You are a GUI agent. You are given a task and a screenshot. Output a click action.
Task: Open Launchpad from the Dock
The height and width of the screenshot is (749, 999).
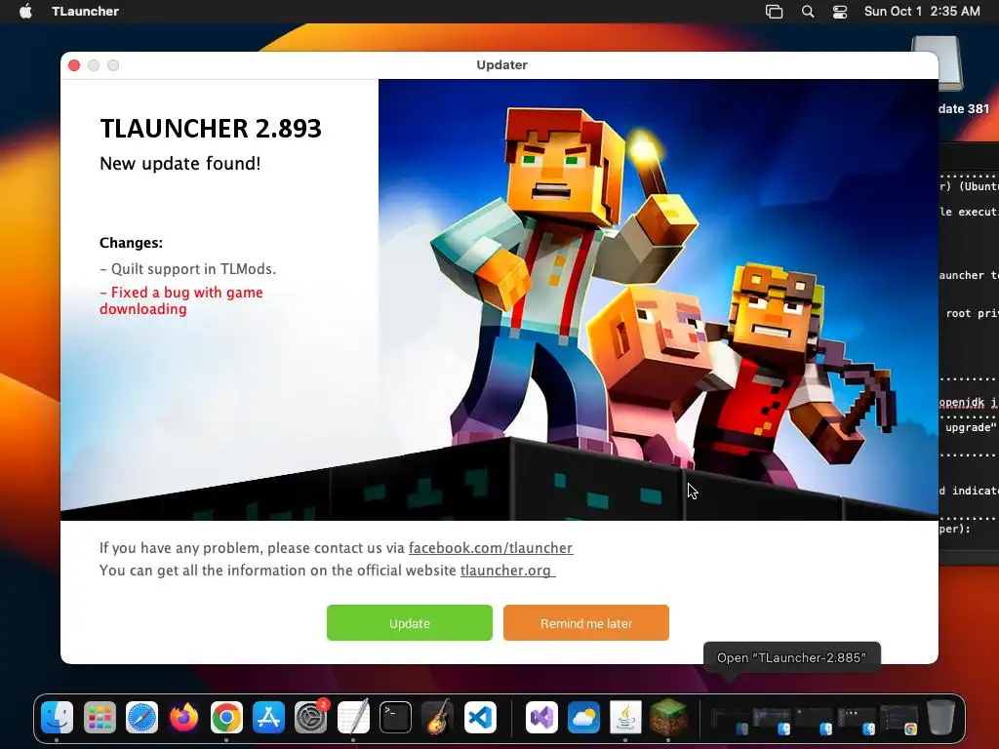100,718
